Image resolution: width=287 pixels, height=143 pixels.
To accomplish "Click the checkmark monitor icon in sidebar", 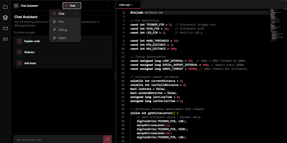I will (5, 39).
